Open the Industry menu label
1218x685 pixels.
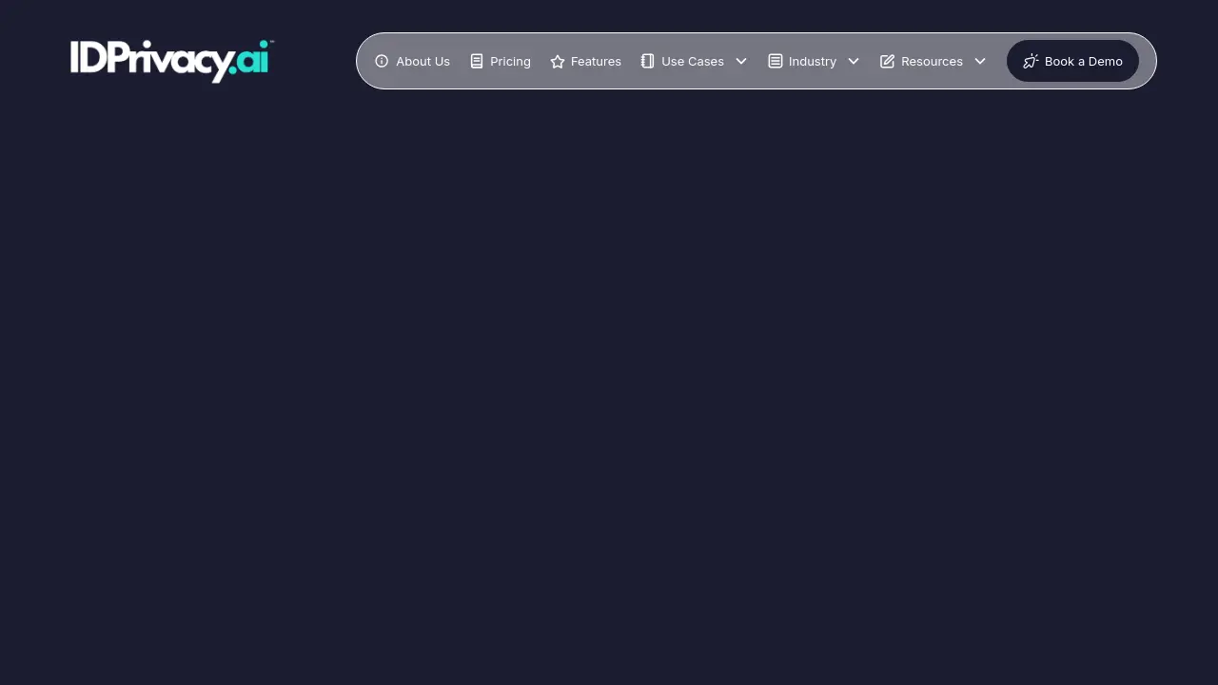(x=813, y=61)
